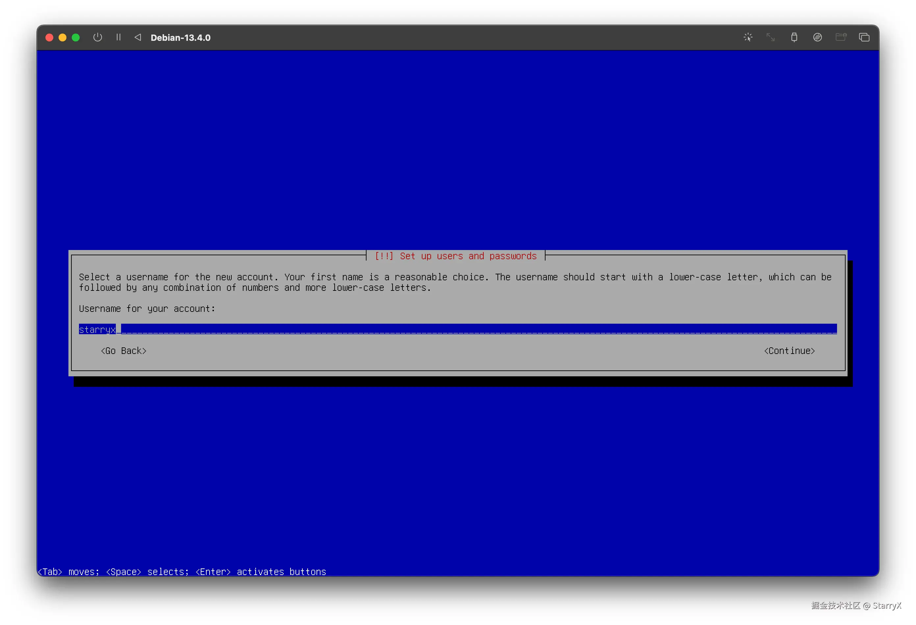
Task: Minimize the VM window with yellow button
Action: coord(62,37)
